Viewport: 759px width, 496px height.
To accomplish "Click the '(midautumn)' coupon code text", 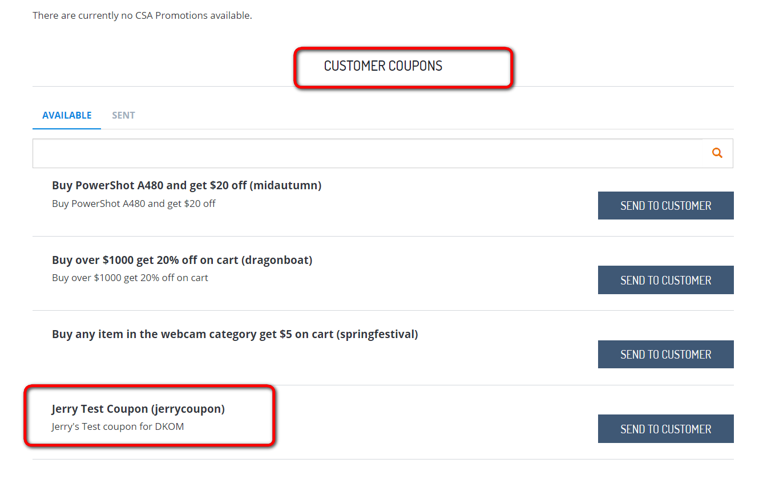I will [285, 185].
